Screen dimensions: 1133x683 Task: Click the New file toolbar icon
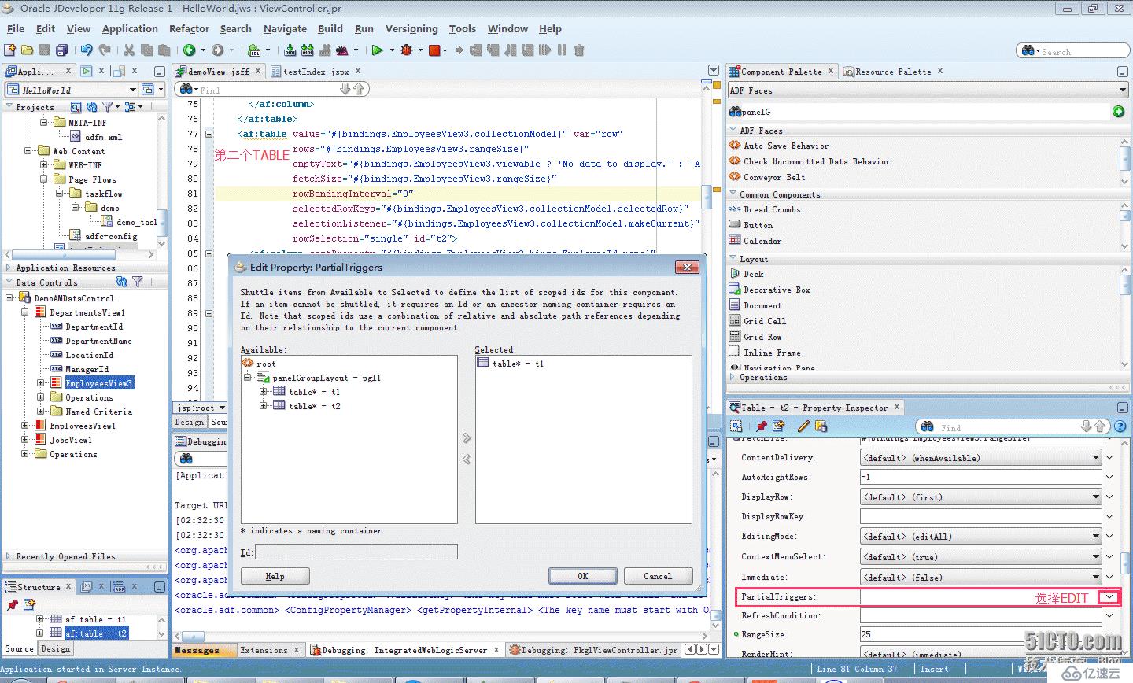point(10,50)
